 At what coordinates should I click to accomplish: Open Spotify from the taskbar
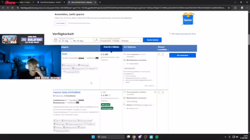[x=157, y=137]
